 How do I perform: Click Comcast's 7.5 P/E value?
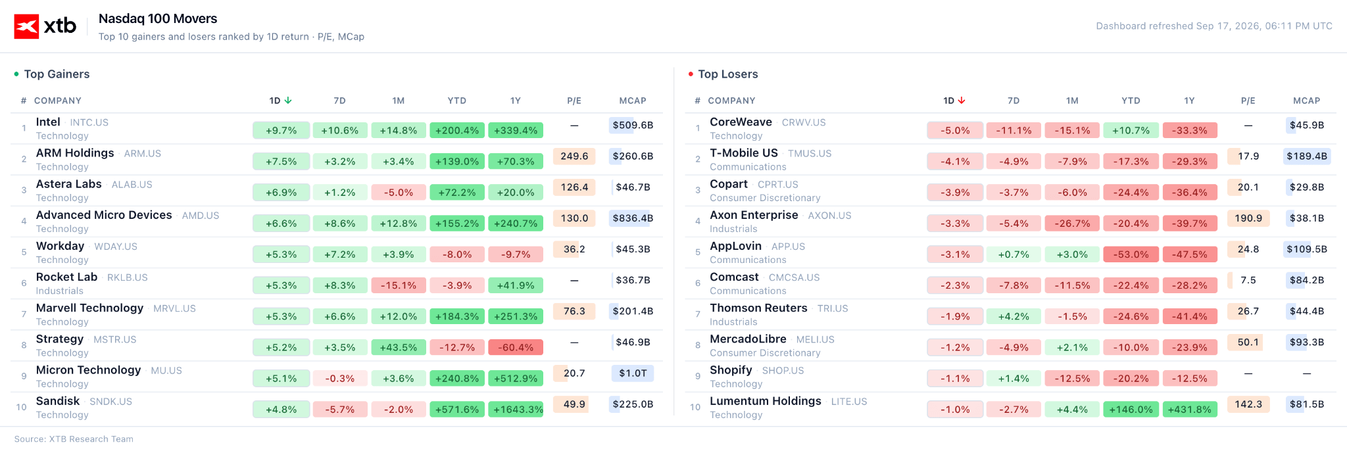(1248, 280)
